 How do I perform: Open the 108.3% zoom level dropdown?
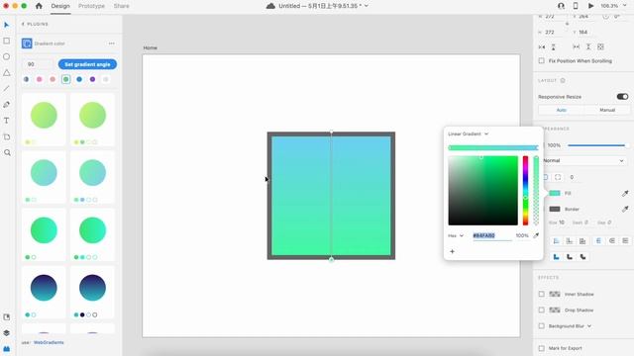[x=613, y=6]
